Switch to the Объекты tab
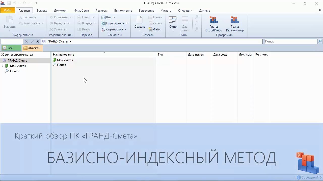Screen dimensions: 323x181 [32, 48]
